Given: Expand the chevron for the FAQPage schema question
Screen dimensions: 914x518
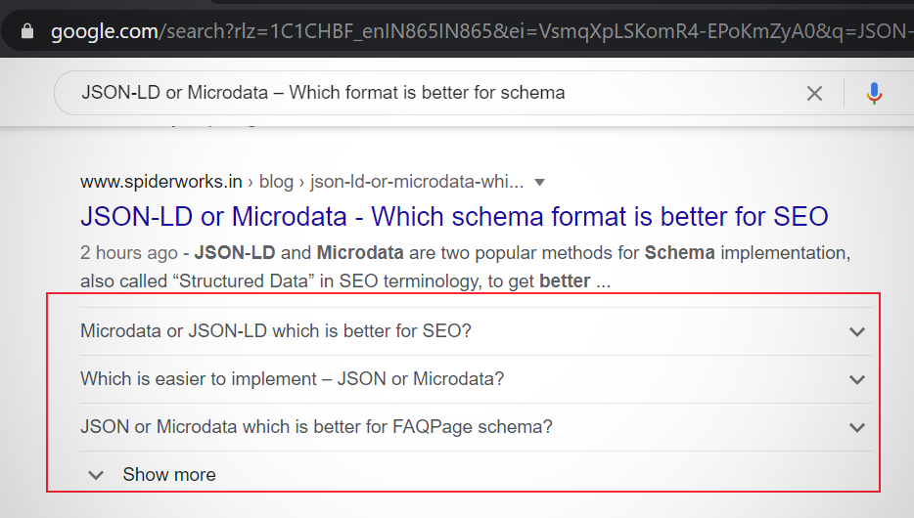Looking at the screenshot, I should [857, 427].
